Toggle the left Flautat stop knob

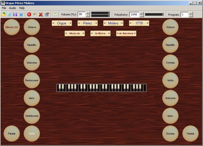(12, 133)
